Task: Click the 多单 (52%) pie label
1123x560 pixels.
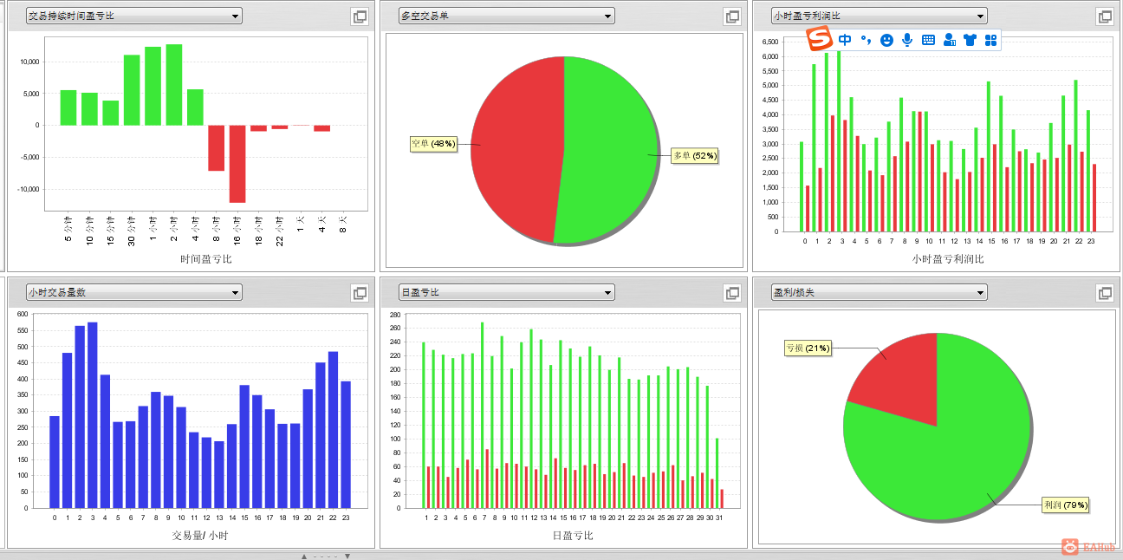Action: [x=695, y=156]
